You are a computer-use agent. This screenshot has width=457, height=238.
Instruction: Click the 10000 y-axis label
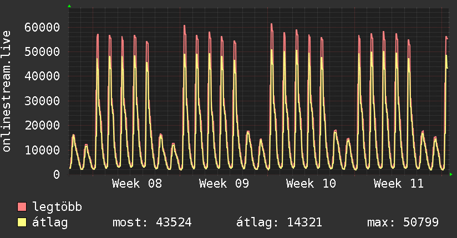(x=42, y=150)
